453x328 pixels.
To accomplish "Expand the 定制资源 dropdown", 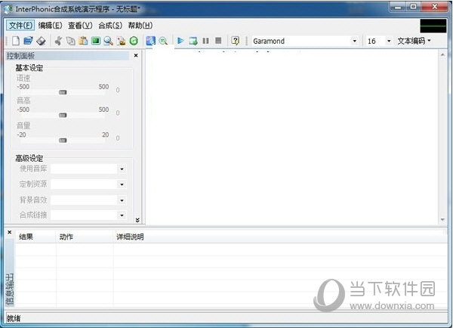I will [122, 184].
